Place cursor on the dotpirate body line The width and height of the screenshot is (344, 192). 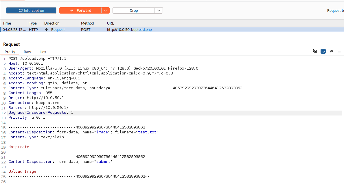coord(19,147)
